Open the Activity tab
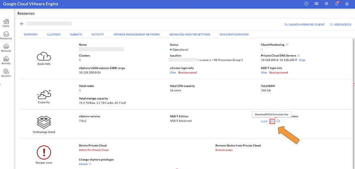The width and height of the screenshot is (355, 169). 98,34
